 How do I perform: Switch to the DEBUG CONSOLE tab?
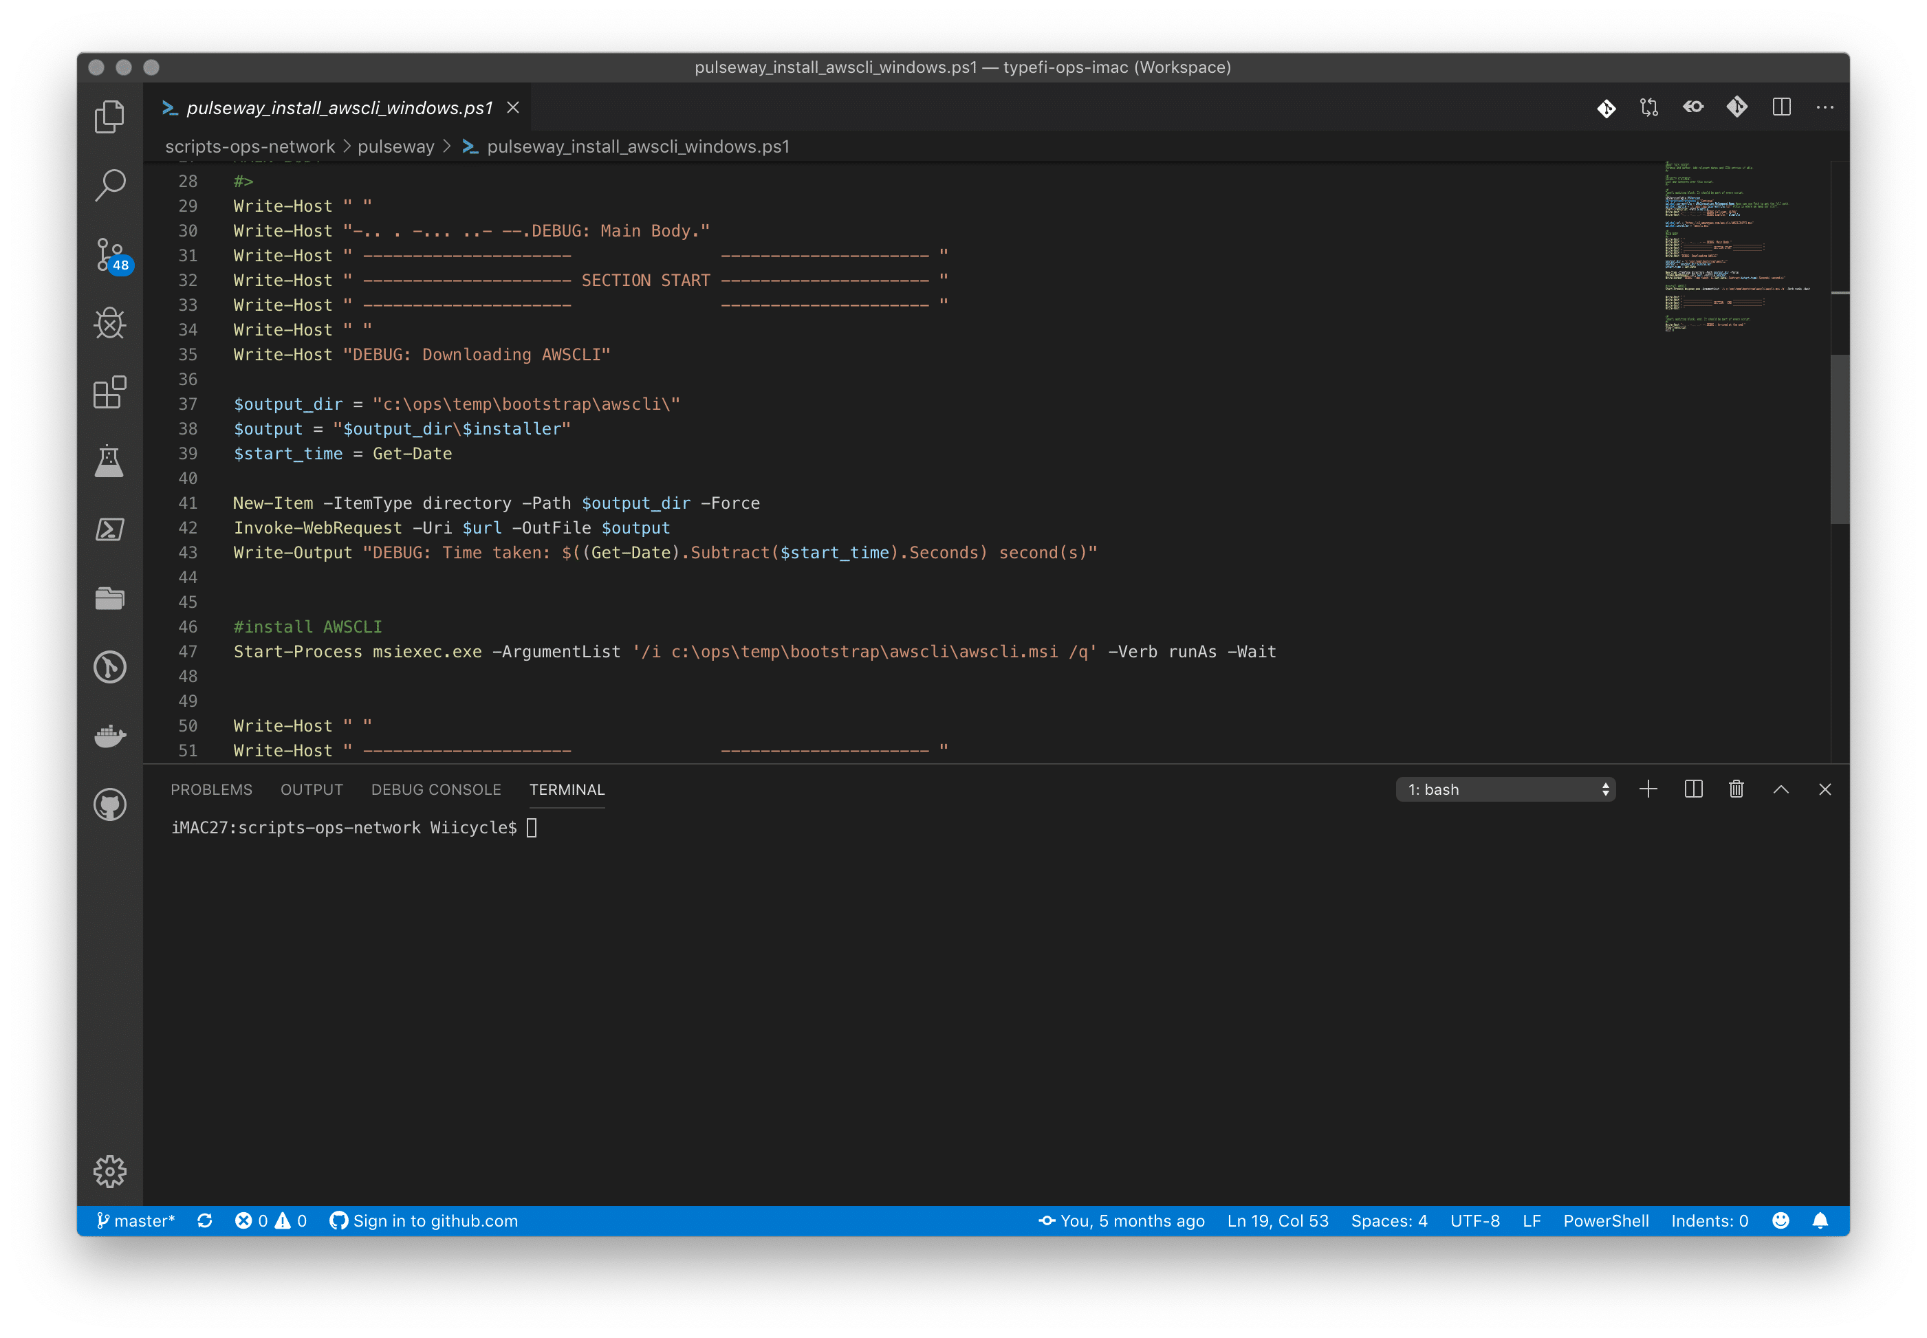(436, 790)
